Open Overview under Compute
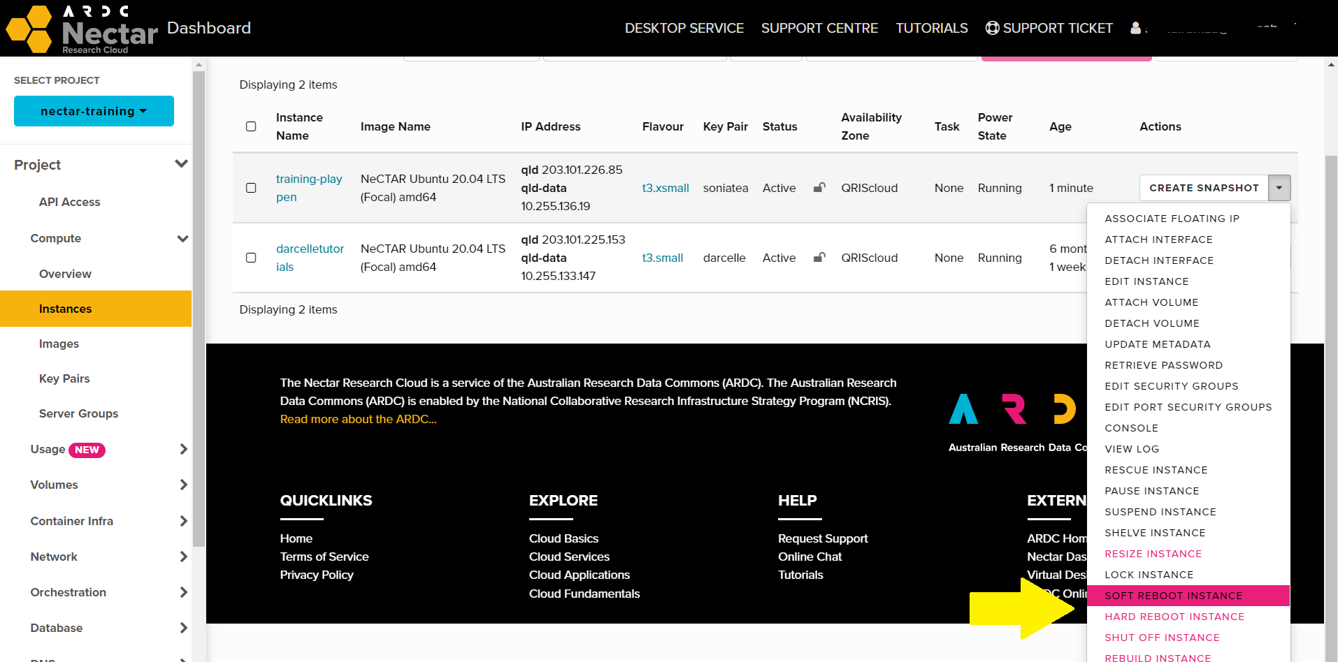The height and width of the screenshot is (662, 1338). tap(65, 274)
